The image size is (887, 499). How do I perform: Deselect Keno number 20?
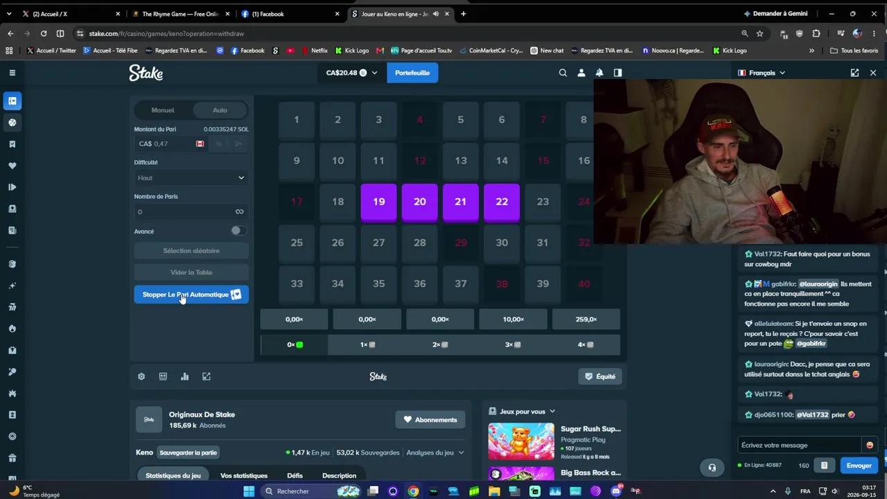click(x=420, y=202)
